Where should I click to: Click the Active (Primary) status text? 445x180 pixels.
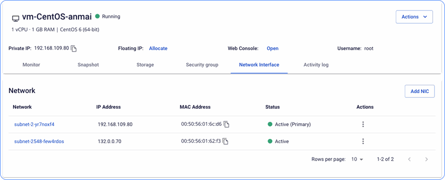coord(293,124)
